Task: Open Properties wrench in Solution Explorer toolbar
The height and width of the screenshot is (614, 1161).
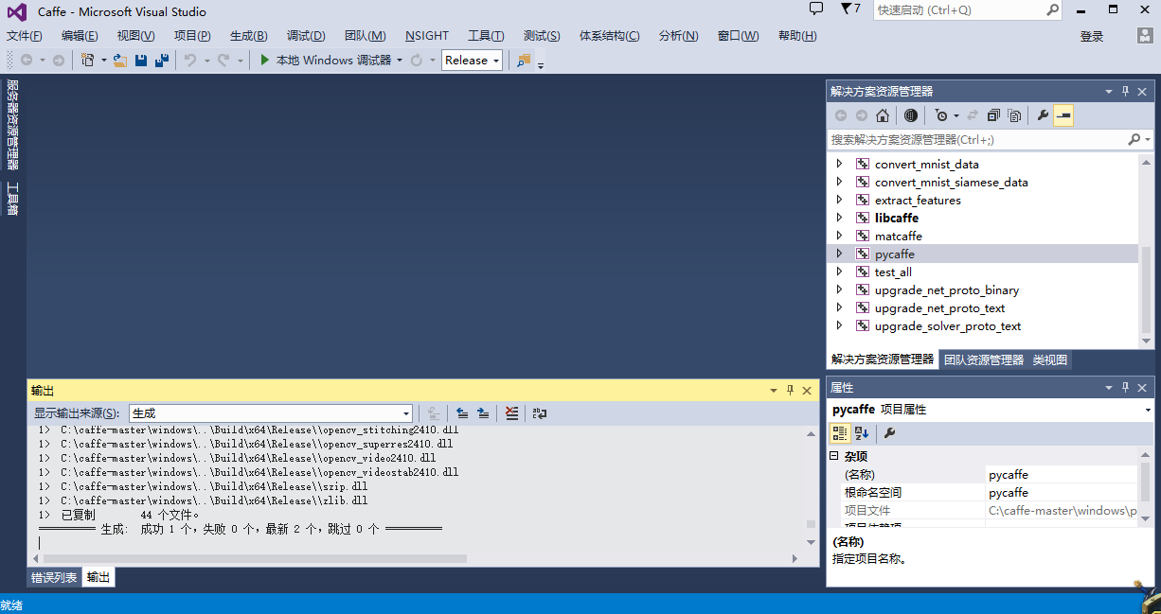Action: pyautogui.click(x=1043, y=115)
